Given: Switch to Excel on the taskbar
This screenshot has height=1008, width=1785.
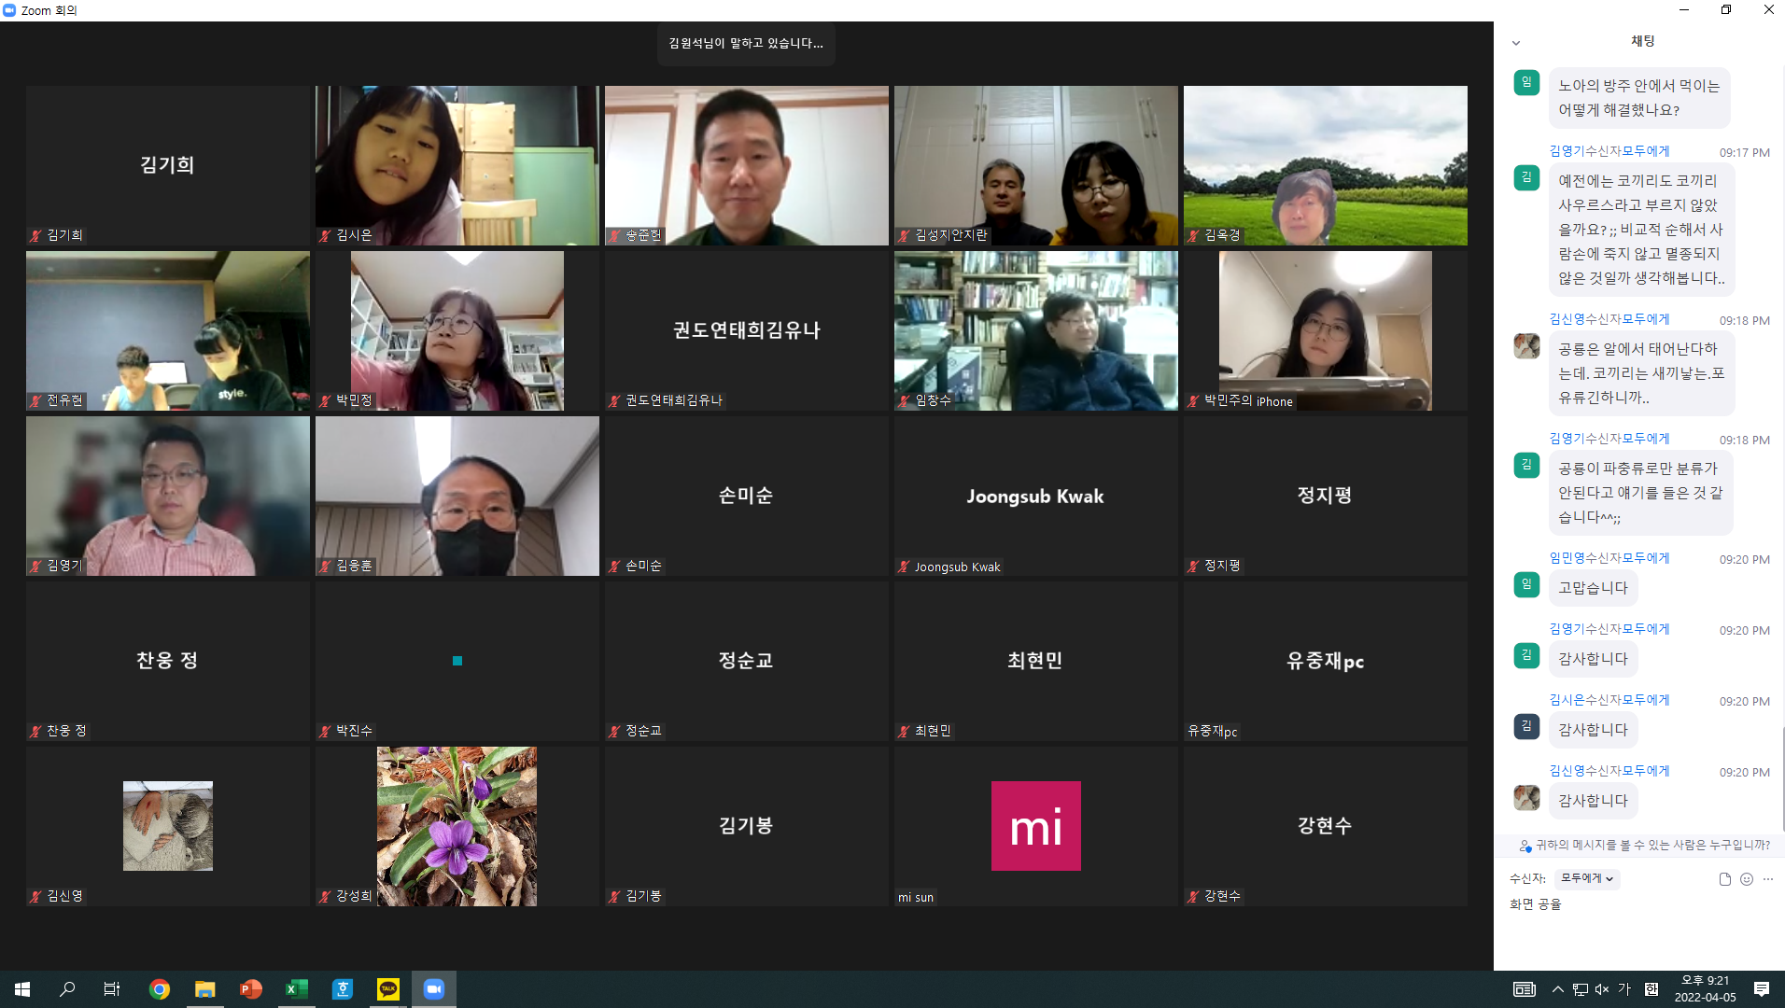Looking at the screenshot, I should coord(297,989).
